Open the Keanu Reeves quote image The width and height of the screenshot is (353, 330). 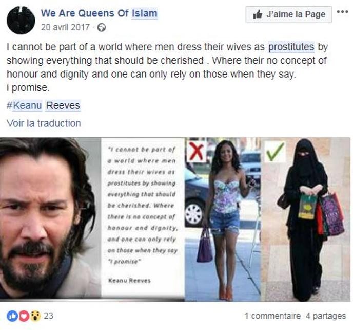point(175,219)
